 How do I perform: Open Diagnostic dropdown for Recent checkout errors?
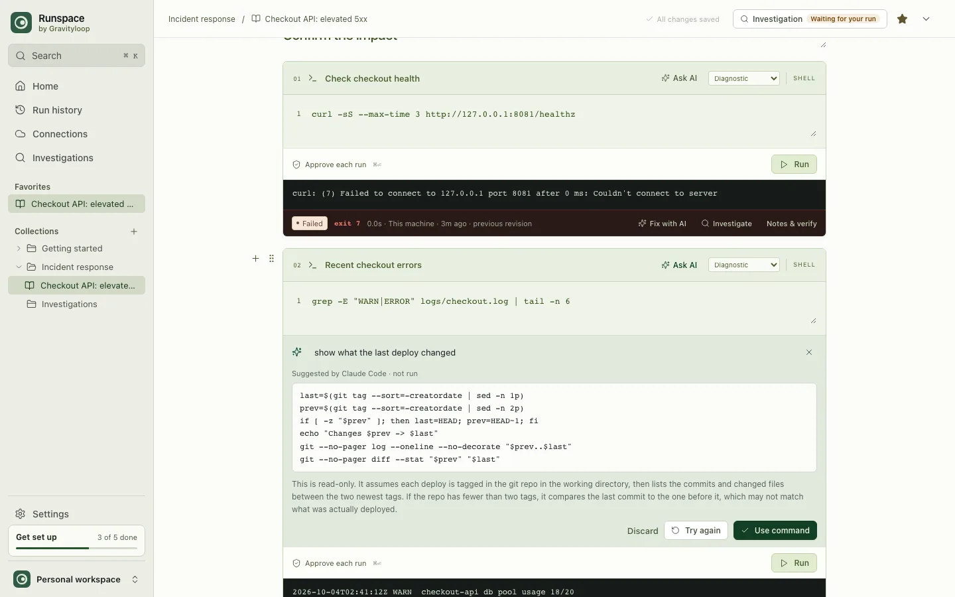[x=743, y=265]
